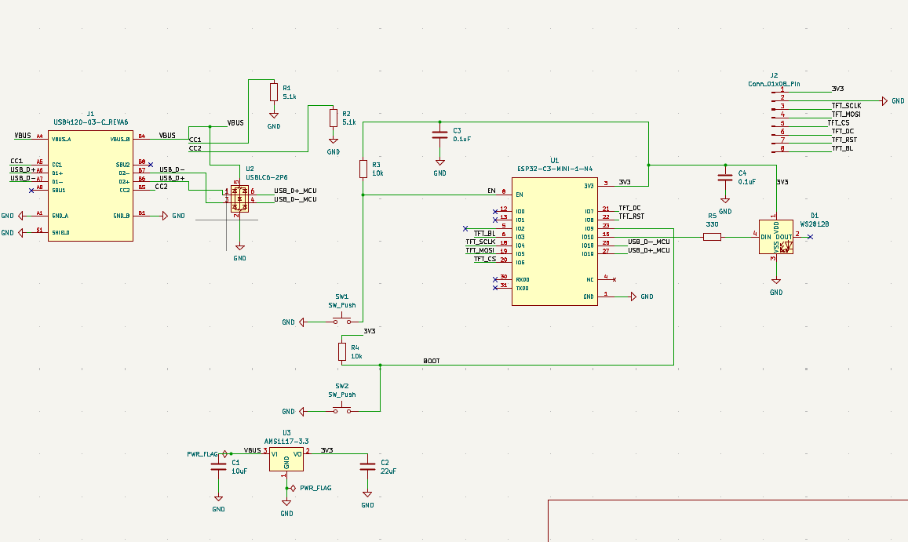Click the TFT_CS label at U1 IO6

[485, 258]
